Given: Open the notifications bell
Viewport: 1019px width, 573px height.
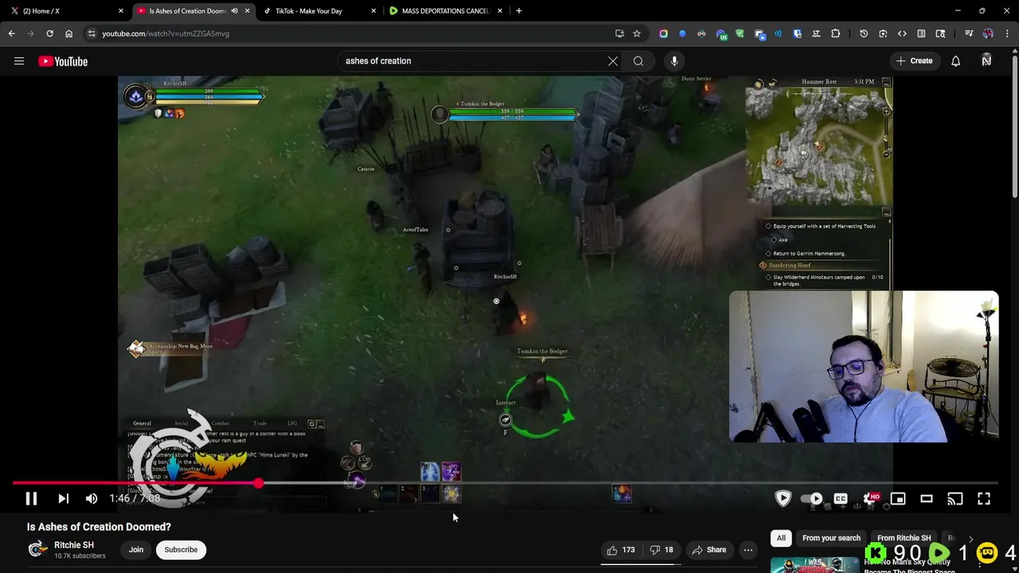Looking at the screenshot, I should click(955, 61).
